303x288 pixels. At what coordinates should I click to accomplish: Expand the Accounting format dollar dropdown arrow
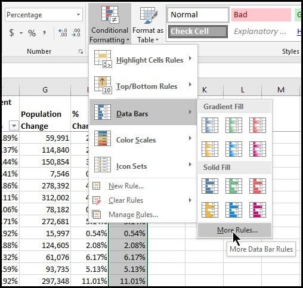(21, 33)
